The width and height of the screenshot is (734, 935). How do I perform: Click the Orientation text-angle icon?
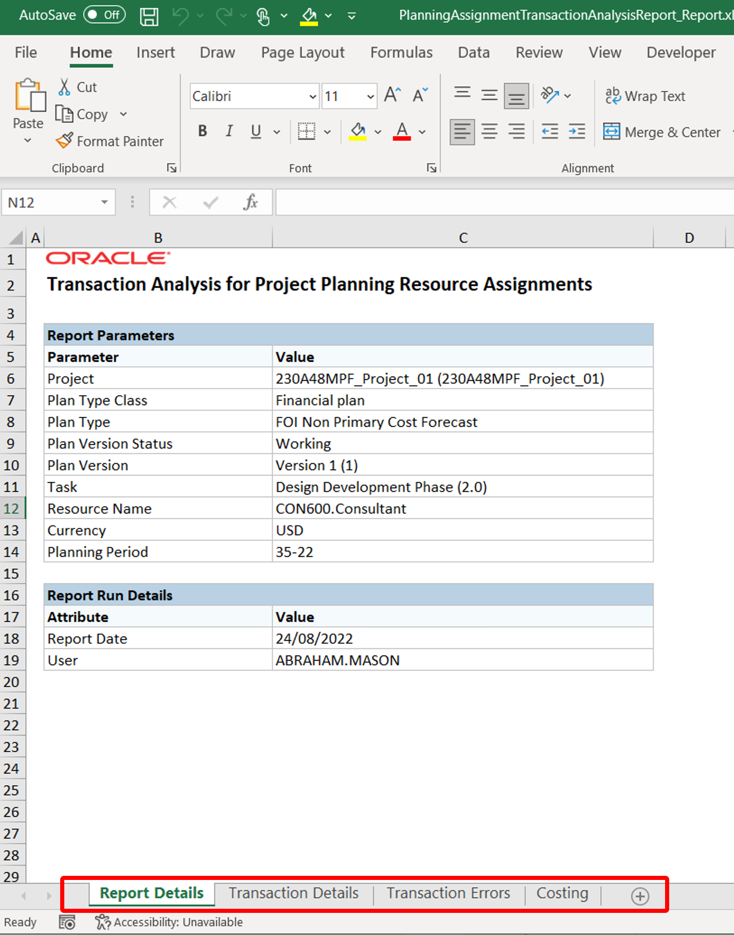pyautogui.click(x=550, y=95)
